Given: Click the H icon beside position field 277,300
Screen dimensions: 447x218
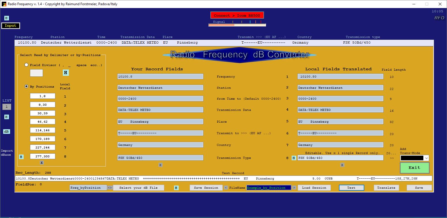Looking at the screenshot, I should (21, 157).
